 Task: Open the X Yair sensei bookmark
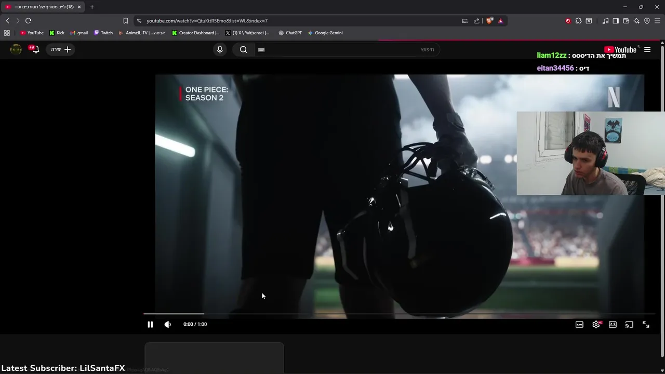tap(247, 33)
